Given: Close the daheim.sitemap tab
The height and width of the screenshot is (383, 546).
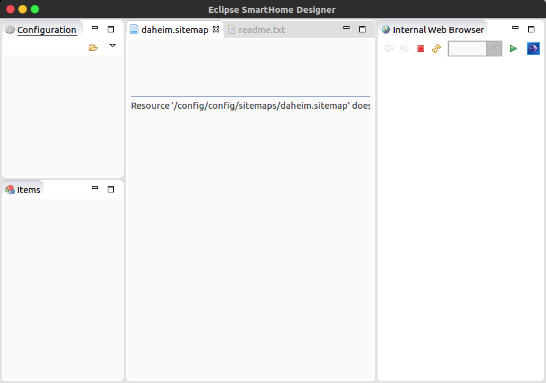Looking at the screenshot, I should point(216,29).
